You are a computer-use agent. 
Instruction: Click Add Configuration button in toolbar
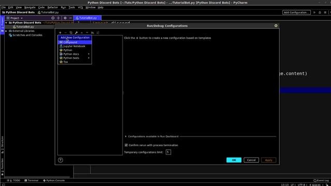296,12
